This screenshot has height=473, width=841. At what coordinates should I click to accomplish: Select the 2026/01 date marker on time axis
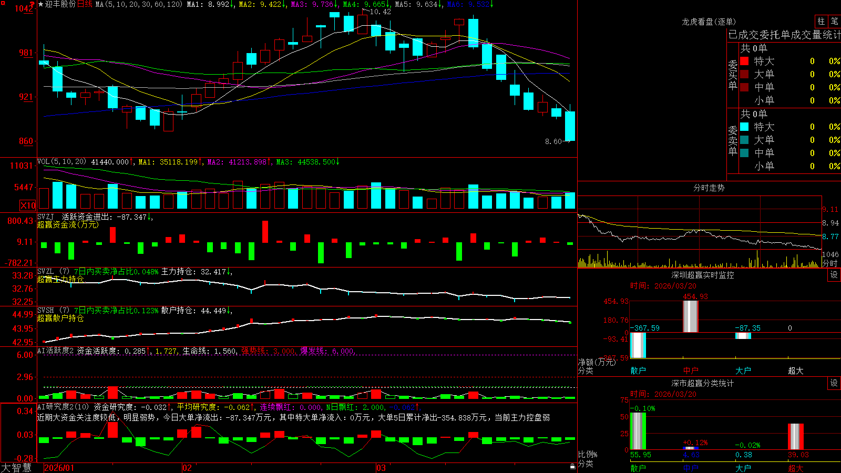point(59,468)
